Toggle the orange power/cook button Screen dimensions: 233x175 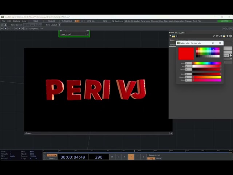click(77, 21)
